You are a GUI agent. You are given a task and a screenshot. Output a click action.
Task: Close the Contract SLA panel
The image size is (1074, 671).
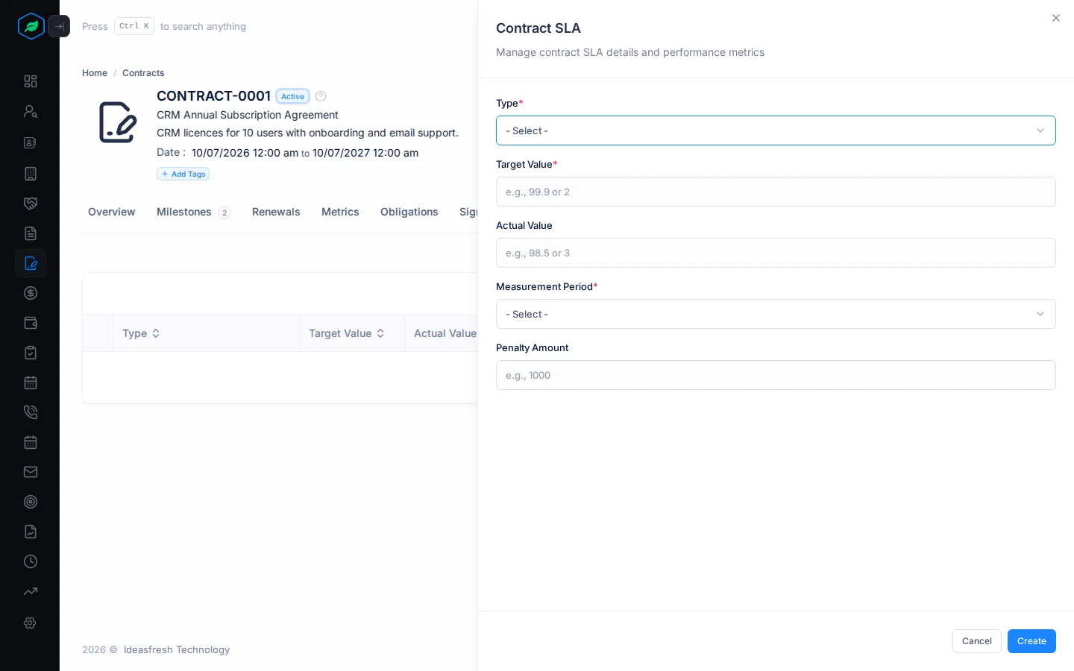[1056, 18]
